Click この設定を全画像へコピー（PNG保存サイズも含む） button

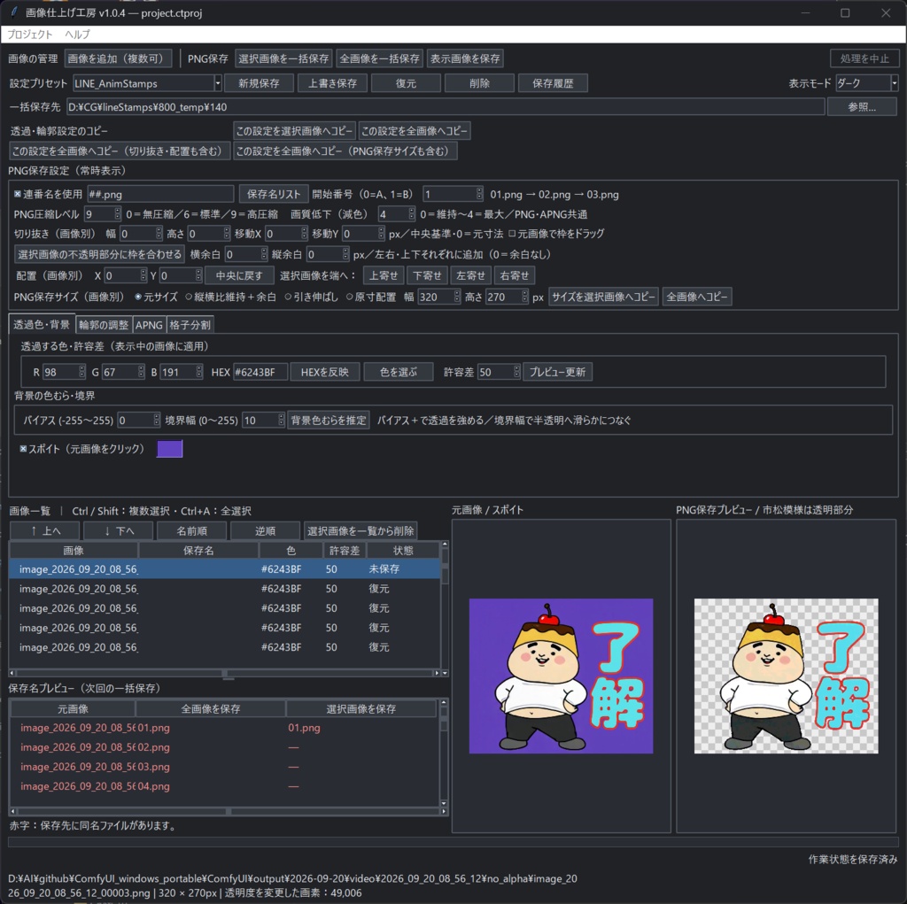pos(345,151)
